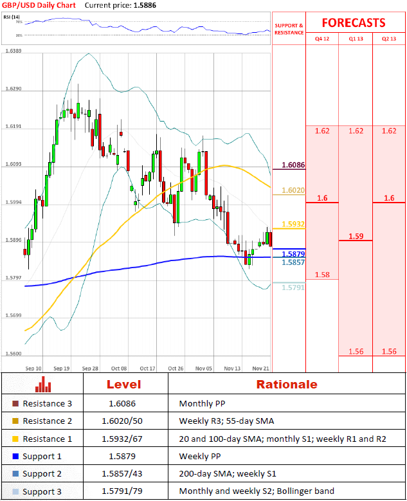This screenshot has height=501, width=407.
Task: Click the Rationale column header
Action: 286,385
